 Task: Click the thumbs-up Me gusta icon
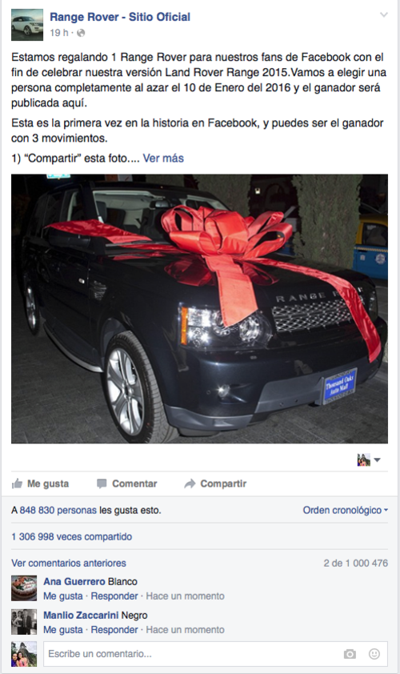tap(17, 483)
